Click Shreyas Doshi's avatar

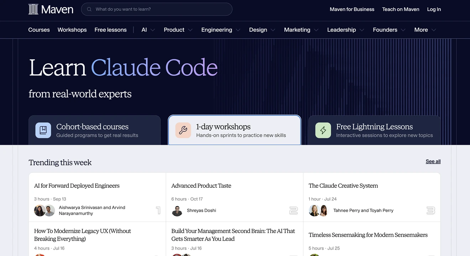(177, 210)
